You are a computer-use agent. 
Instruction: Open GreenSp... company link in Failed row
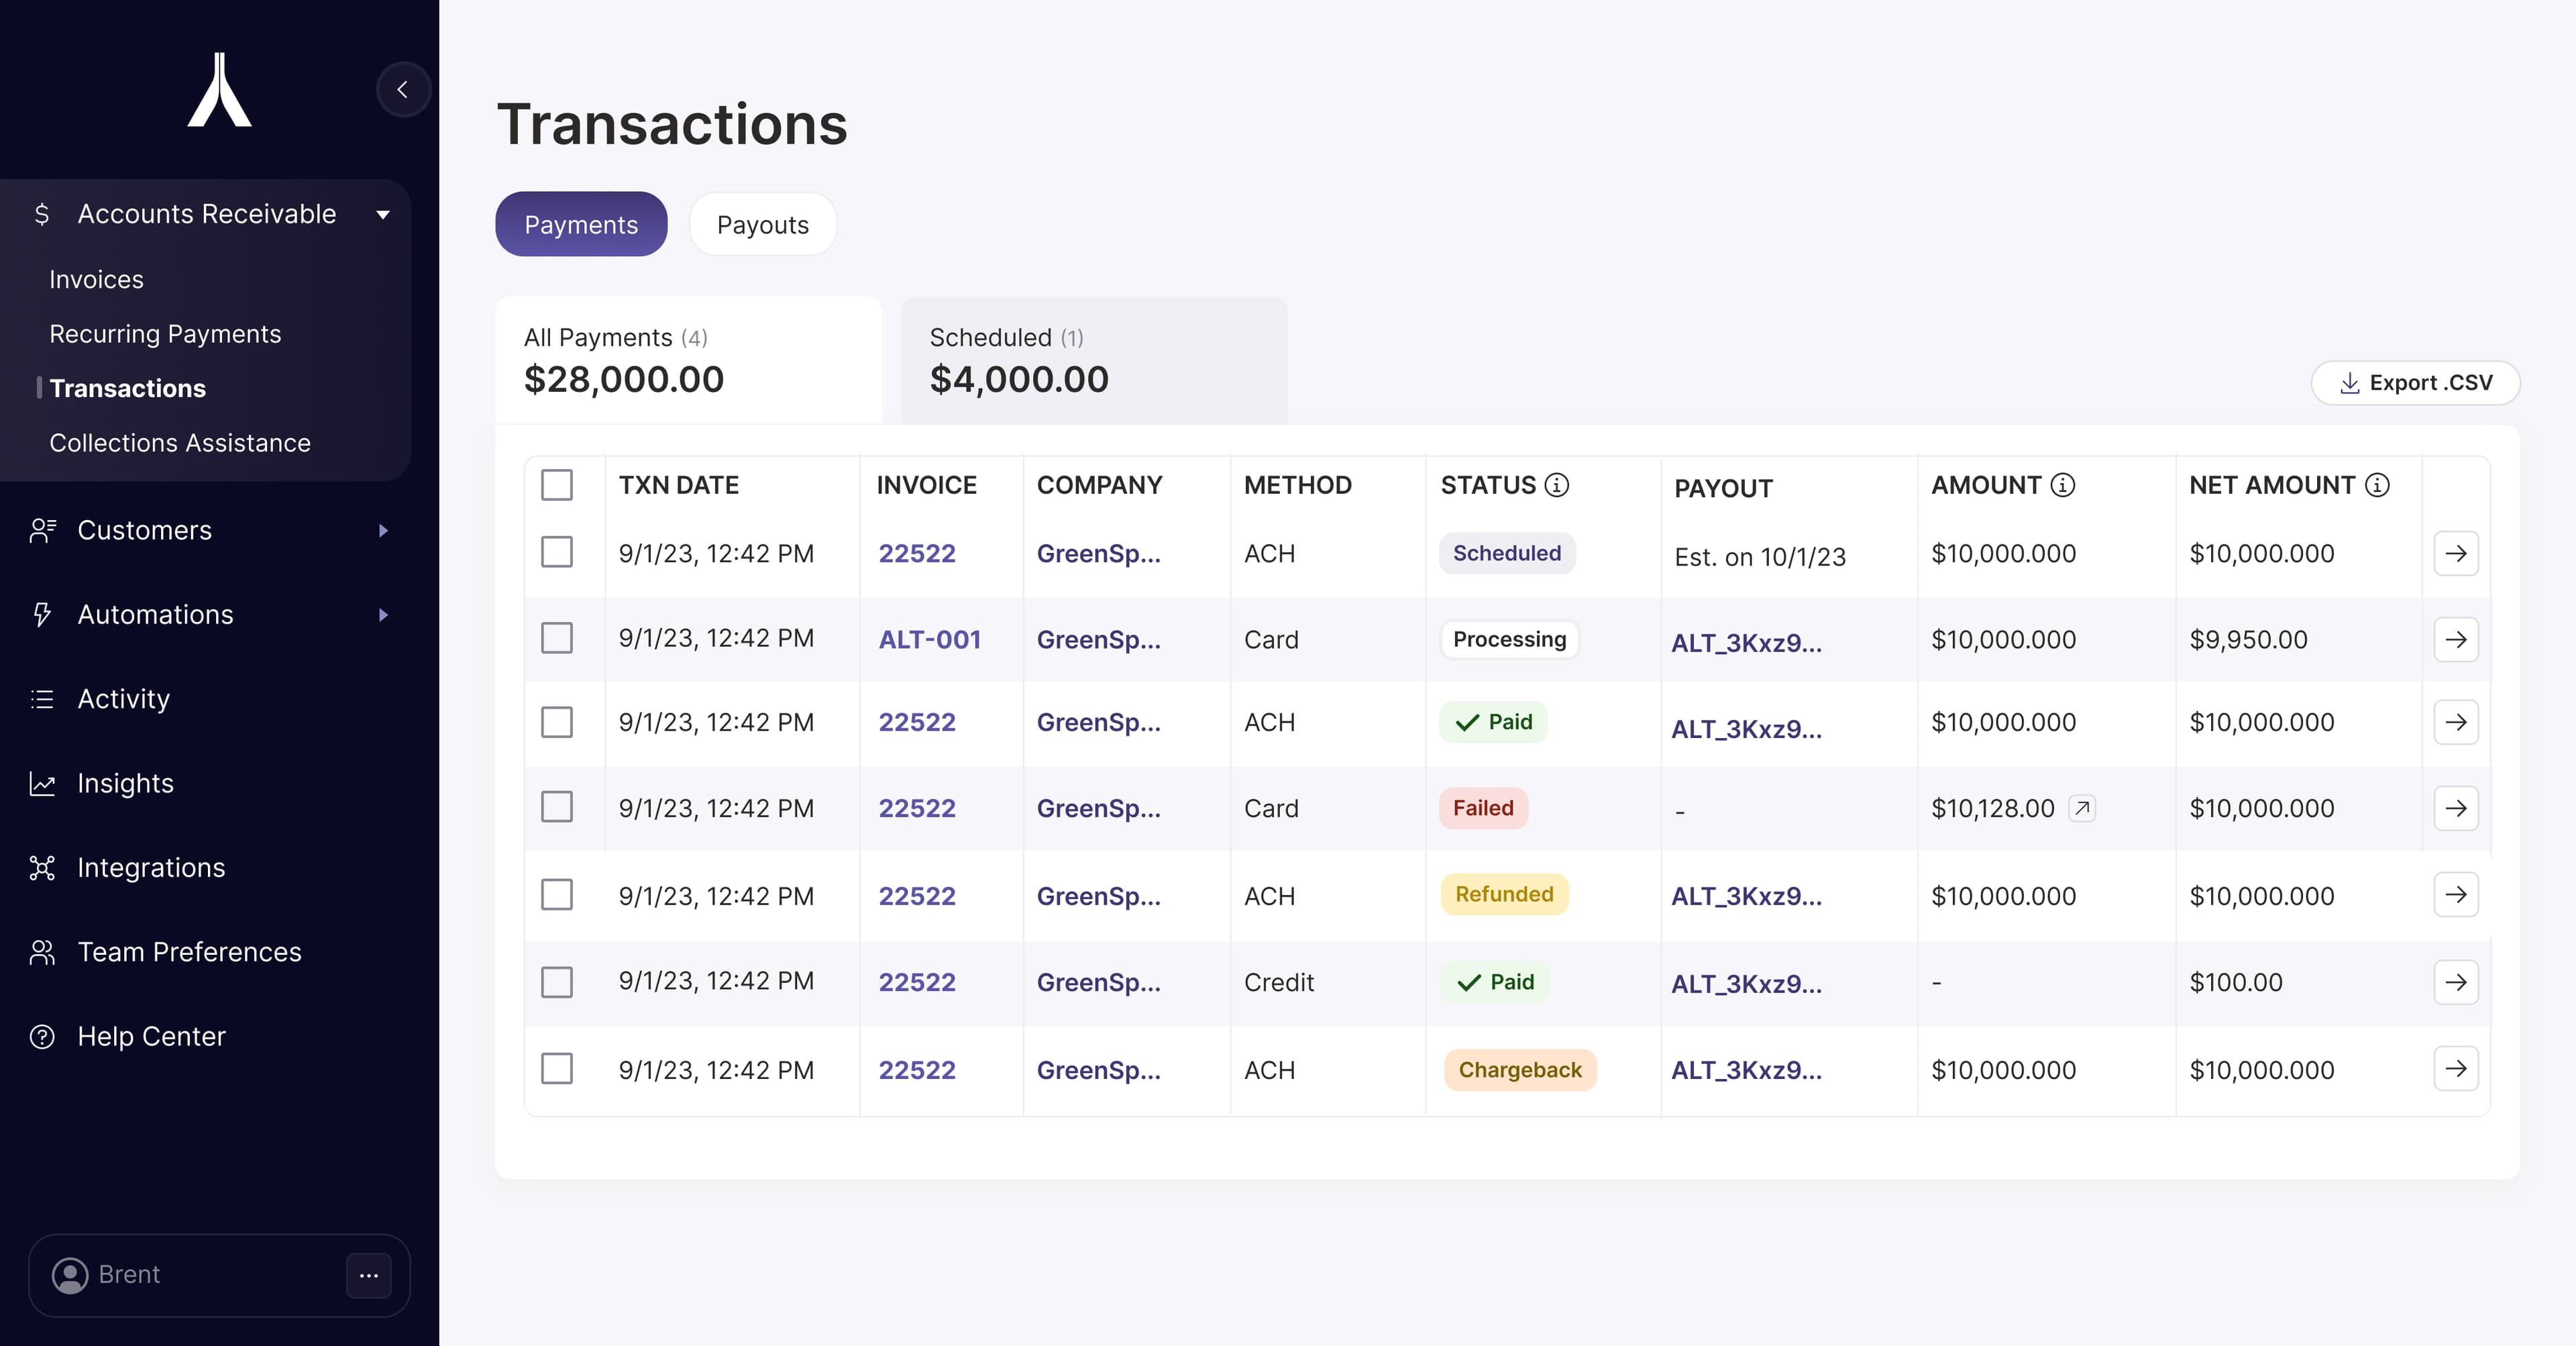(1099, 809)
